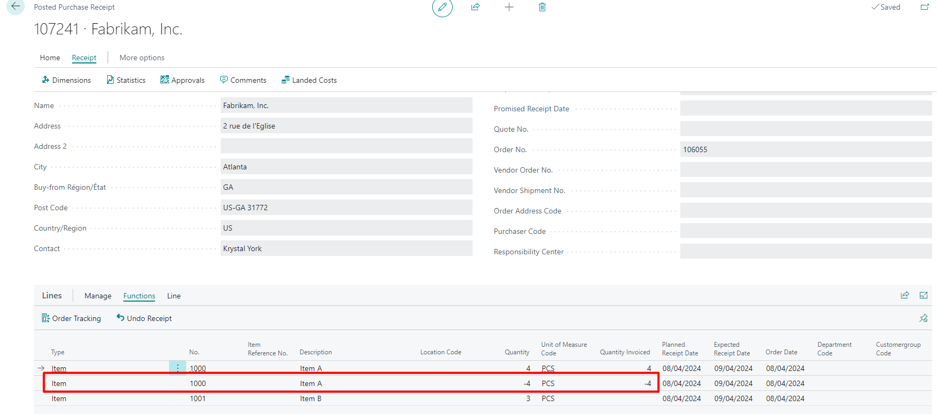Open the Line menu in Lines
Screen dimensions: 937x414
[x=174, y=296]
